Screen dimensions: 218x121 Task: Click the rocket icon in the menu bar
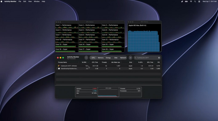click(x=182, y=2)
